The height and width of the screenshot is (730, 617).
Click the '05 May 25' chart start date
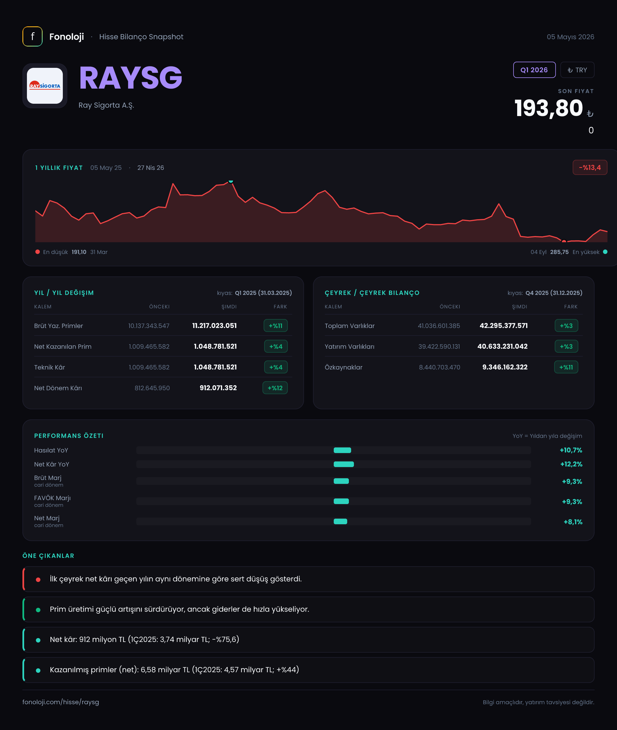pyautogui.click(x=106, y=168)
